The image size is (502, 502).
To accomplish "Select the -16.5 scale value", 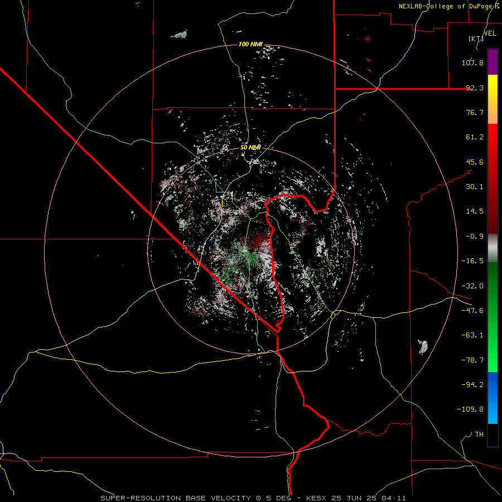I will click(x=472, y=261).
